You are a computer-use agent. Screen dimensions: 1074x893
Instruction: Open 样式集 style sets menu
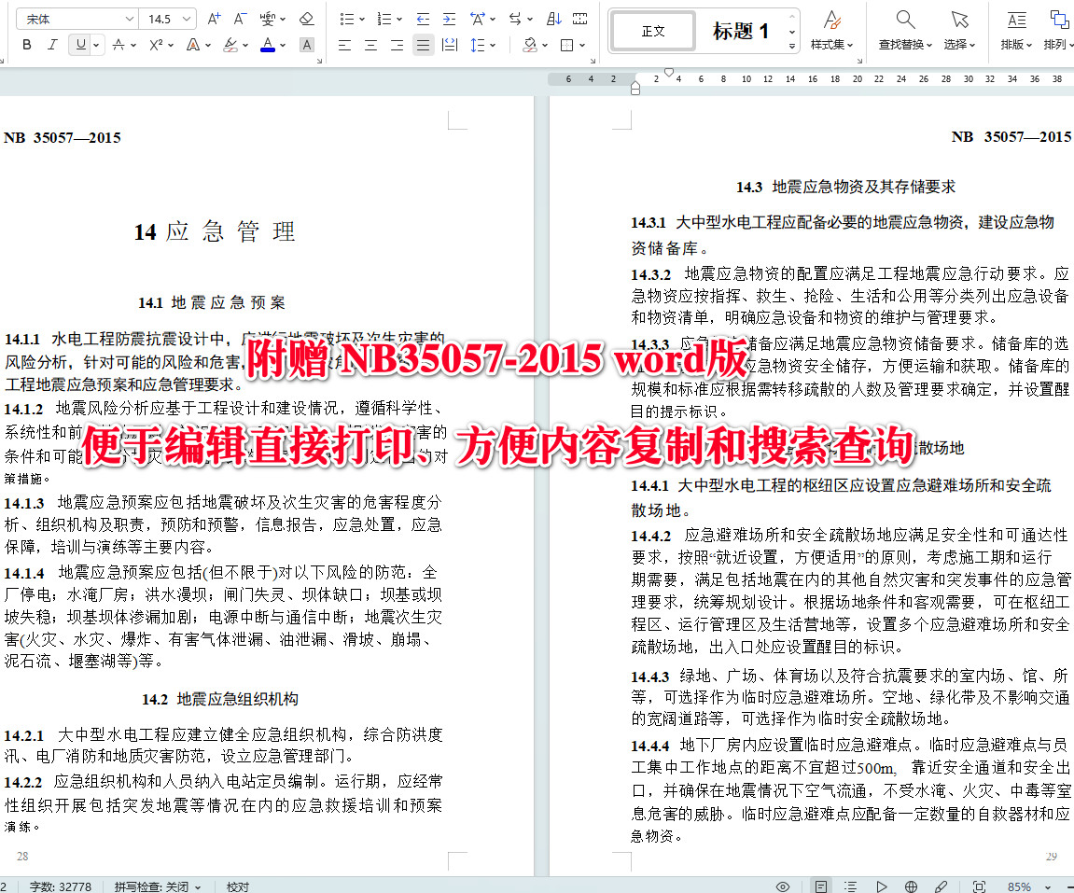pyautogui.click(x=831, y=30)
